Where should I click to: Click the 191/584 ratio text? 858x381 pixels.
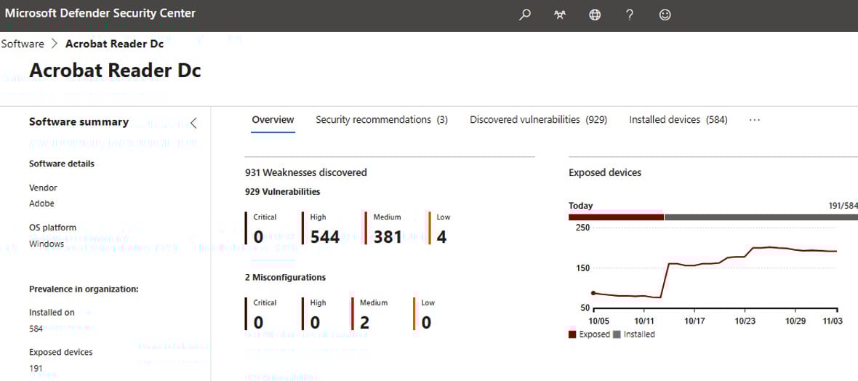(843, 206)
